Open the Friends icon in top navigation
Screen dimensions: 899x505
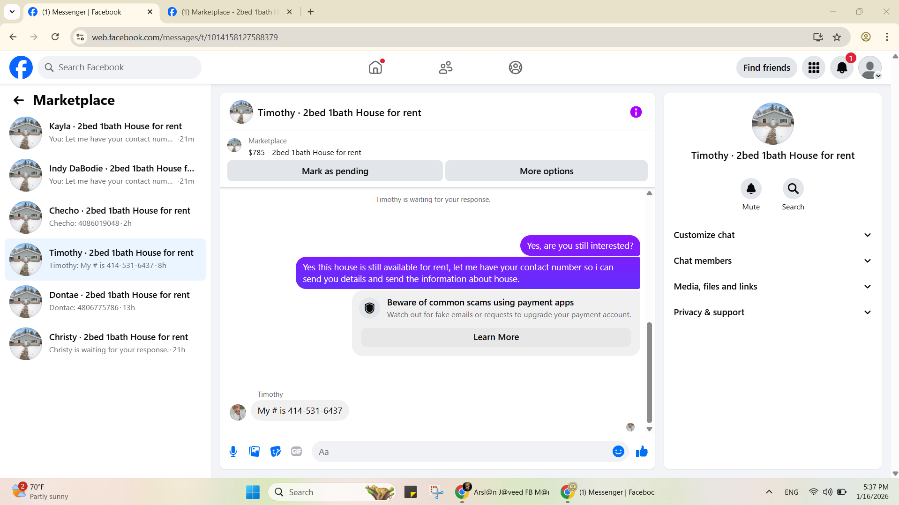click(x=445, y=67)
